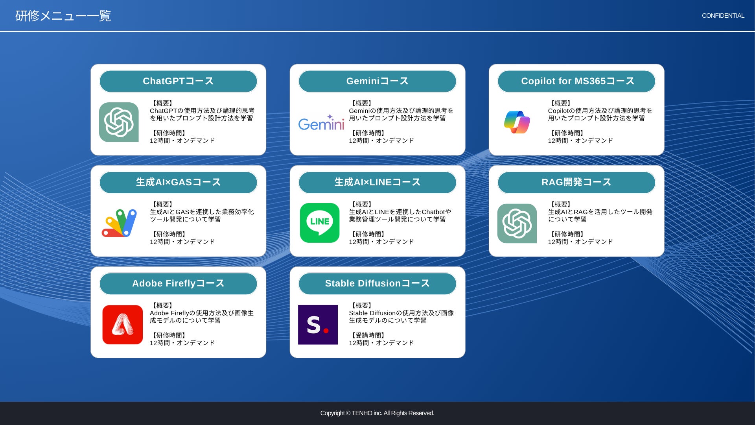
Task: Open the Copilot for MS365コース header
Action: pos(576,81)
